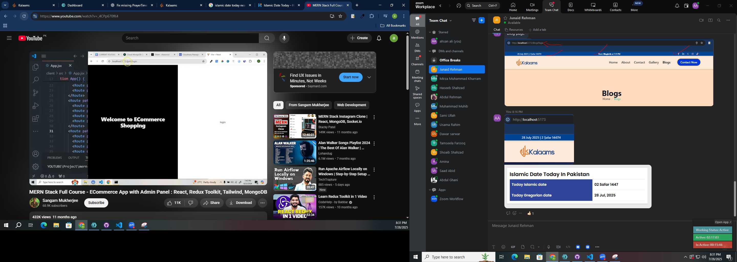Switch to Zoom Docs tab
737x262 pixels.
click(x=571, y=7)
